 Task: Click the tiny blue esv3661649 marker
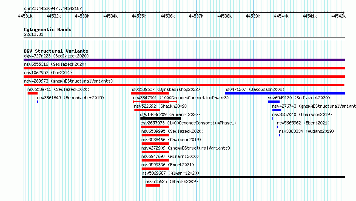(x=38, y=102)
